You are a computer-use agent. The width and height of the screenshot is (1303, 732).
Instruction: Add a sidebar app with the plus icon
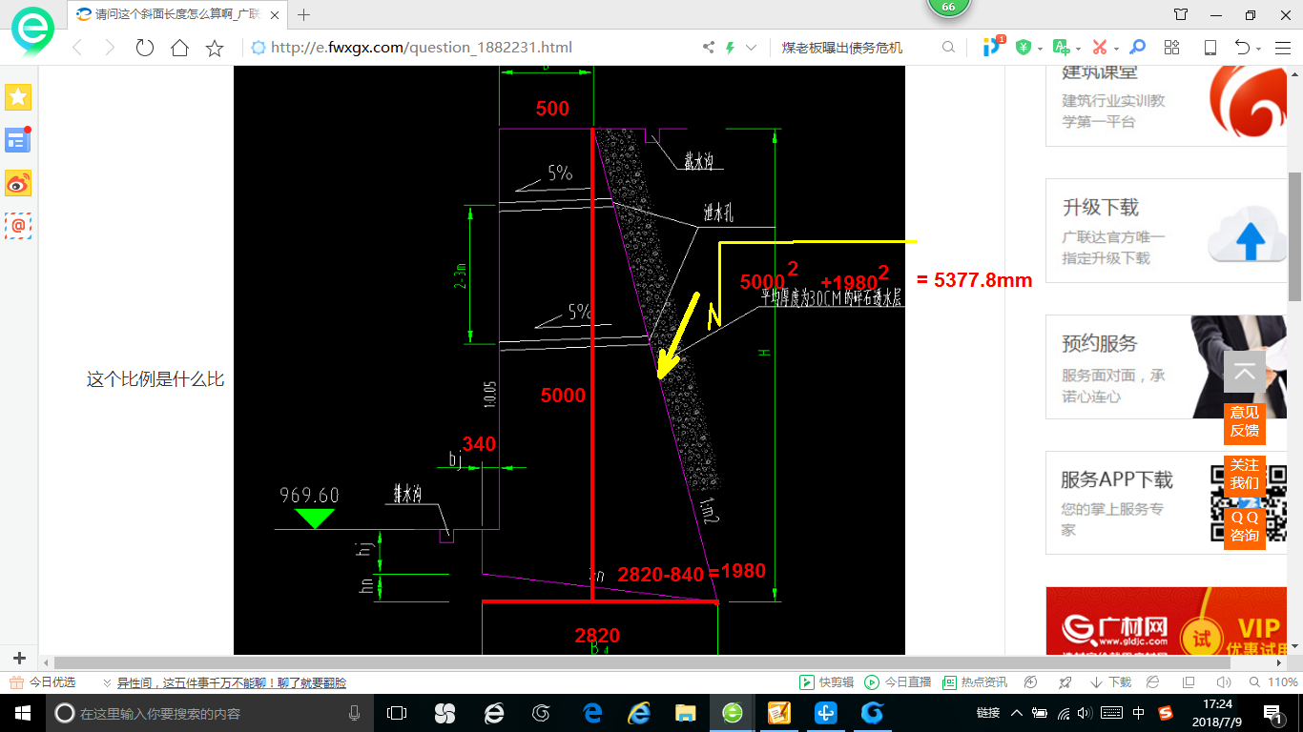point(18,658)
